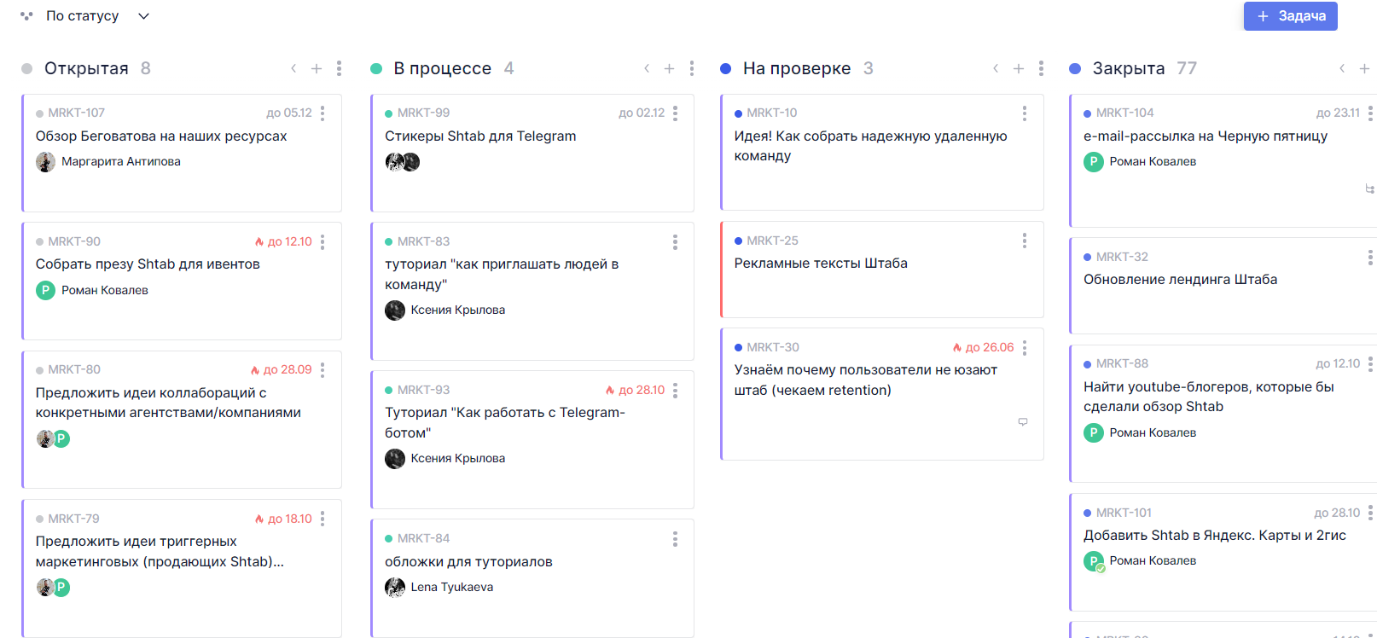The height and width of the screenshot is (638, 1377).
Task: Open three-dot menu of В процессе column
Action: tap(691, 68)
